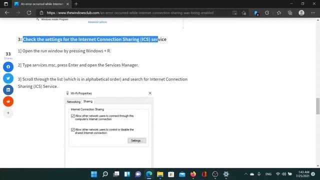
Task: Close the An error occurred tab
Action: point(67,4)
